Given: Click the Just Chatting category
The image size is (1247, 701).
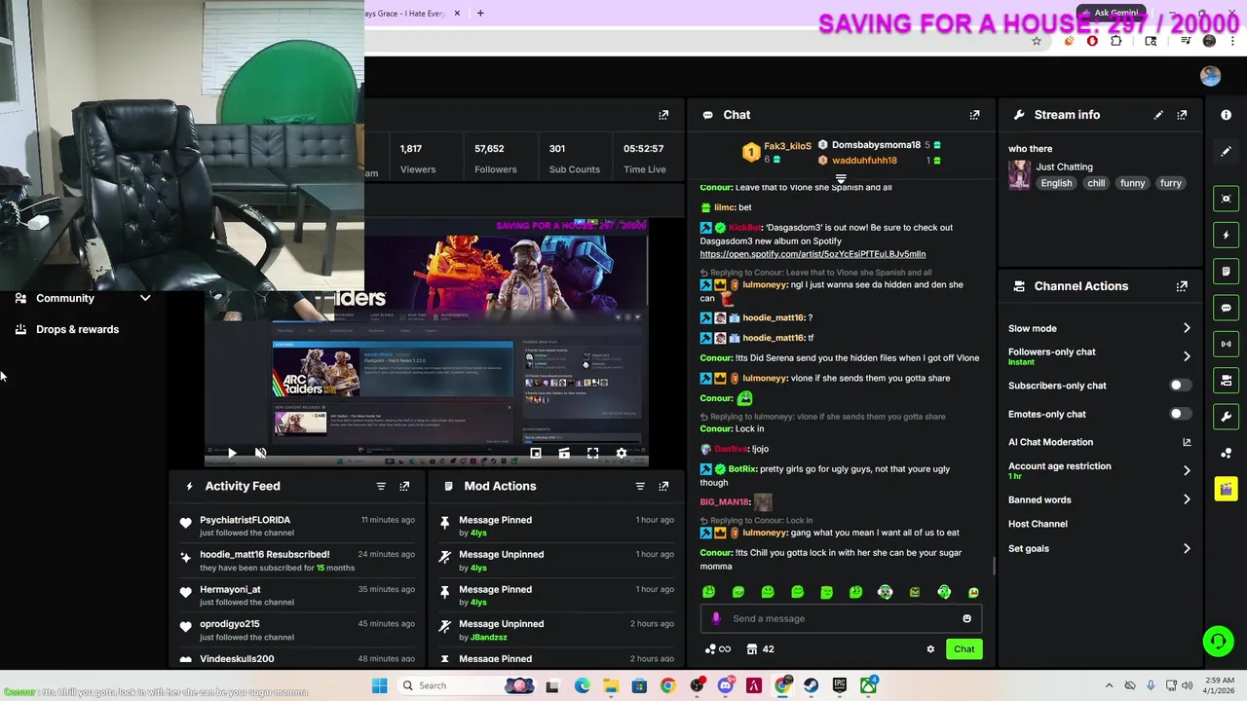Looking at the screenshot, I should tap(1064, 166).
